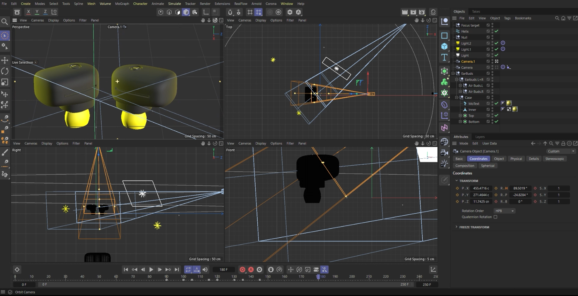Select the Rotate tool in left toolbar
The image size is (578, 296).
(5, 71)
